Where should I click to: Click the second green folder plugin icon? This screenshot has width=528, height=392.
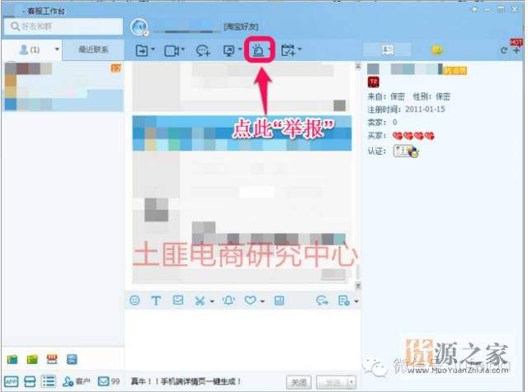click(32, 359)
